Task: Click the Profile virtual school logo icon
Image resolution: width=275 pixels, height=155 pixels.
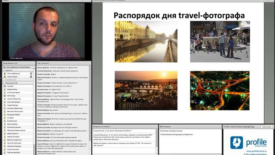Action: pos(237,143)
